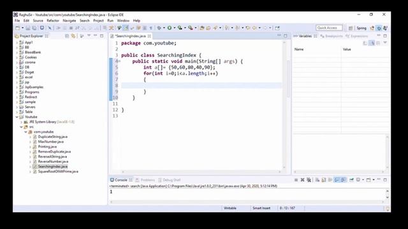Maximize the Console view
This screenshot has width=408, height=229.
pyautogui.click(x=385, y=179)
